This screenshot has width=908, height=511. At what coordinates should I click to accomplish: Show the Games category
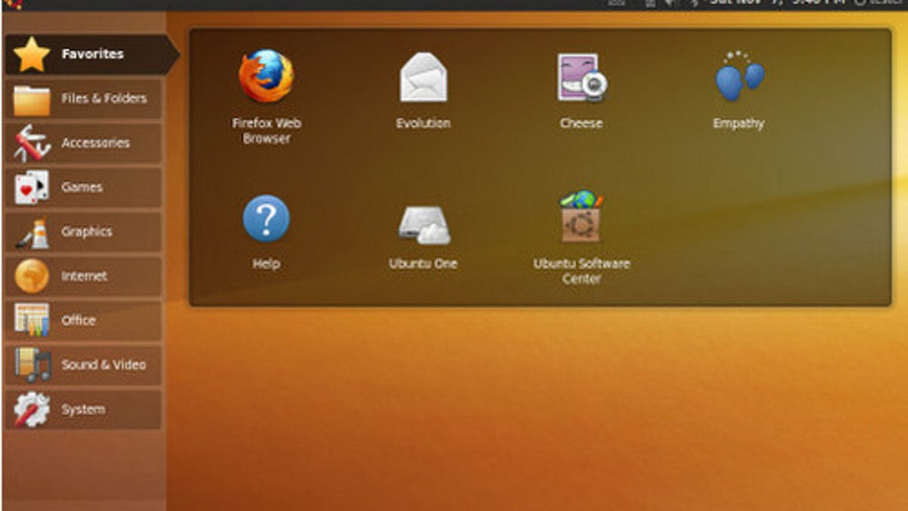pos(83,188)
